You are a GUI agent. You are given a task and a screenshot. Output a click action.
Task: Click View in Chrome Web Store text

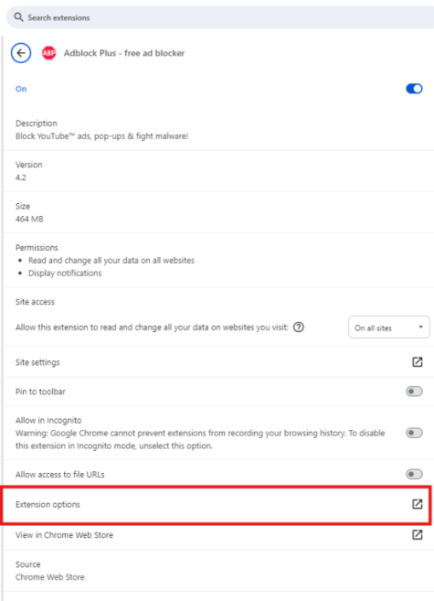coord(64,535)
